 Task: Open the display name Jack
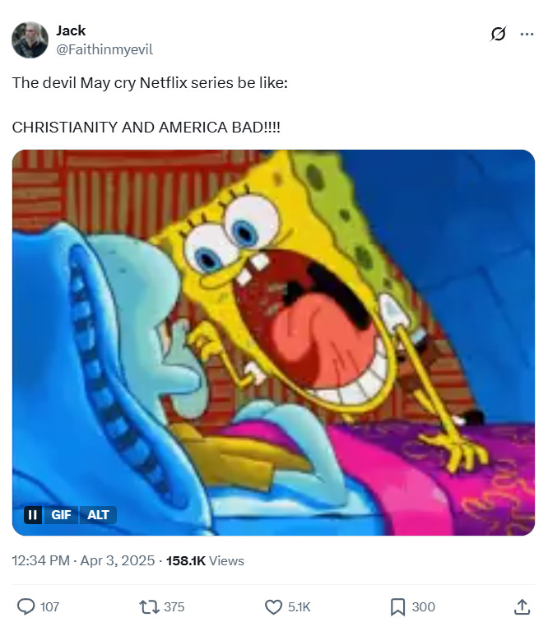71,30
